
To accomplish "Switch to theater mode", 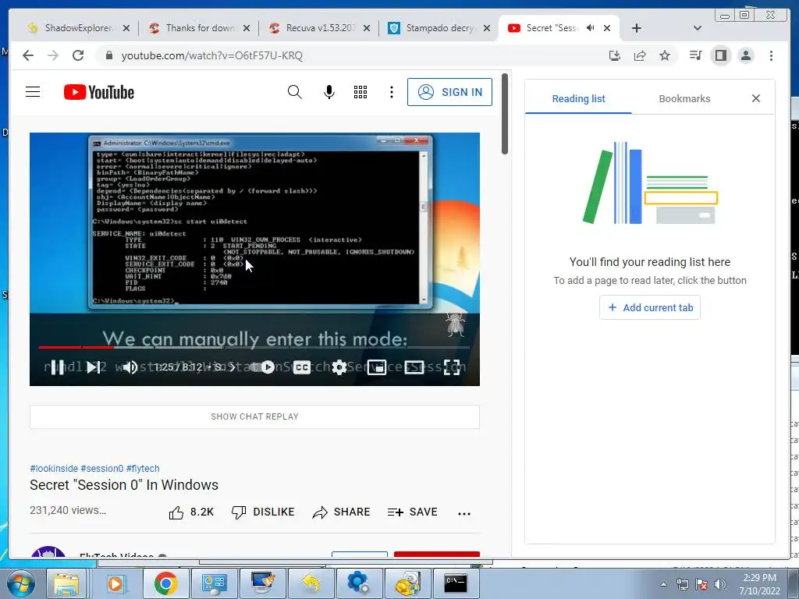I will click(414, 367).
